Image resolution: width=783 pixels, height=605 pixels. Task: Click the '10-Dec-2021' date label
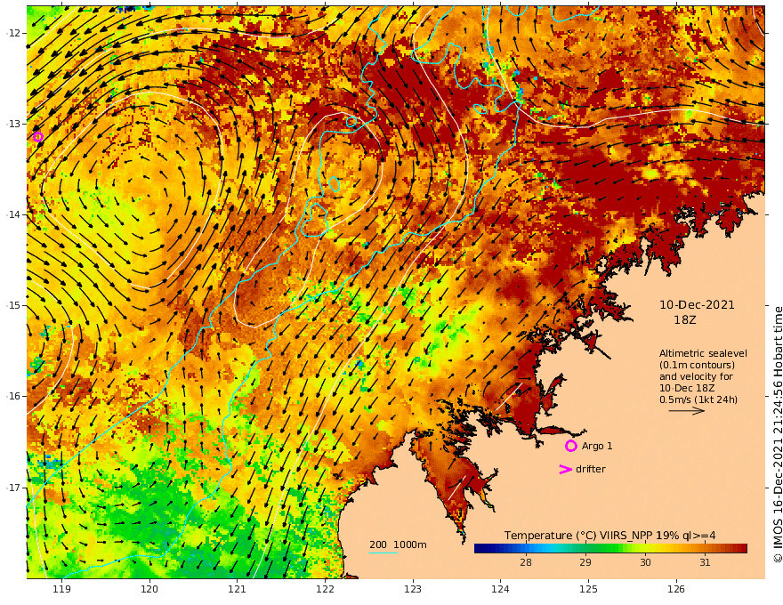click(697, 304)
